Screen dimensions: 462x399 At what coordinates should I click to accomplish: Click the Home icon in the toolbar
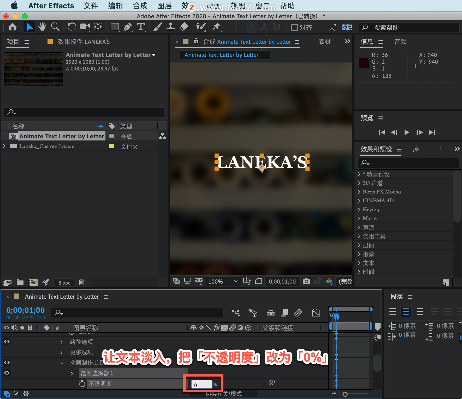coord(13,27)
